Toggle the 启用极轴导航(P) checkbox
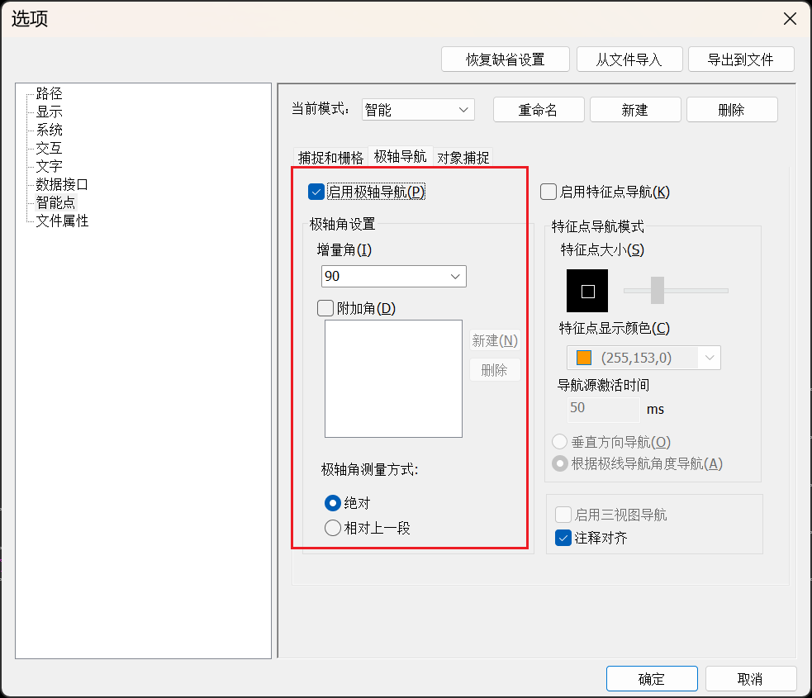Image resolution: width=812 pixels, height=698 pixels. 316,192
